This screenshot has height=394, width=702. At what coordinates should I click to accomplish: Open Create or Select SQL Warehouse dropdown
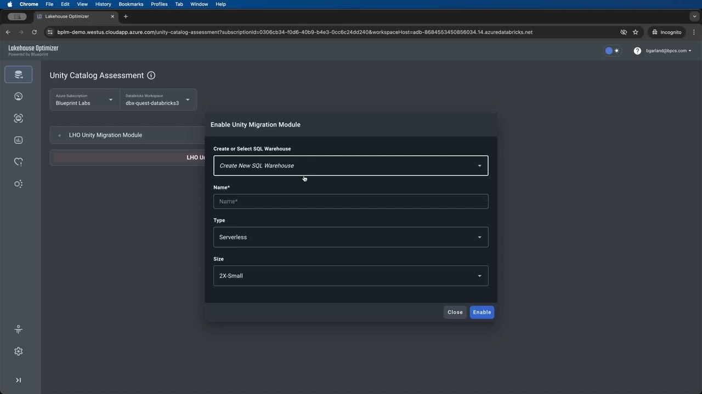350,166
